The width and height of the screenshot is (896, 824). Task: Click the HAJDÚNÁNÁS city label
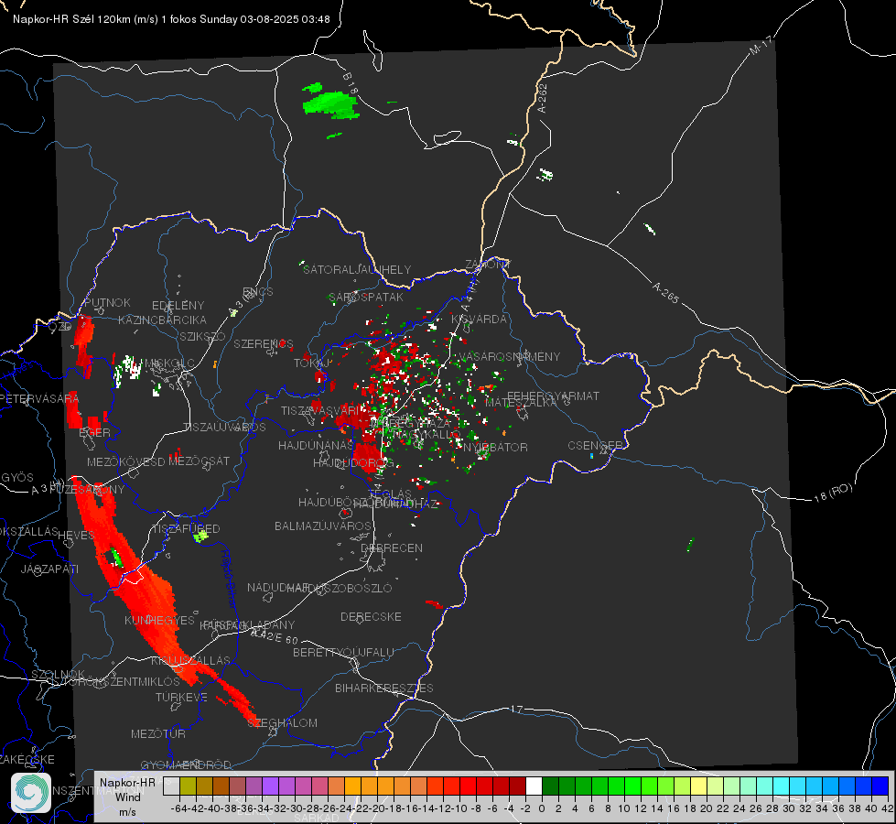tap(316, 445)
